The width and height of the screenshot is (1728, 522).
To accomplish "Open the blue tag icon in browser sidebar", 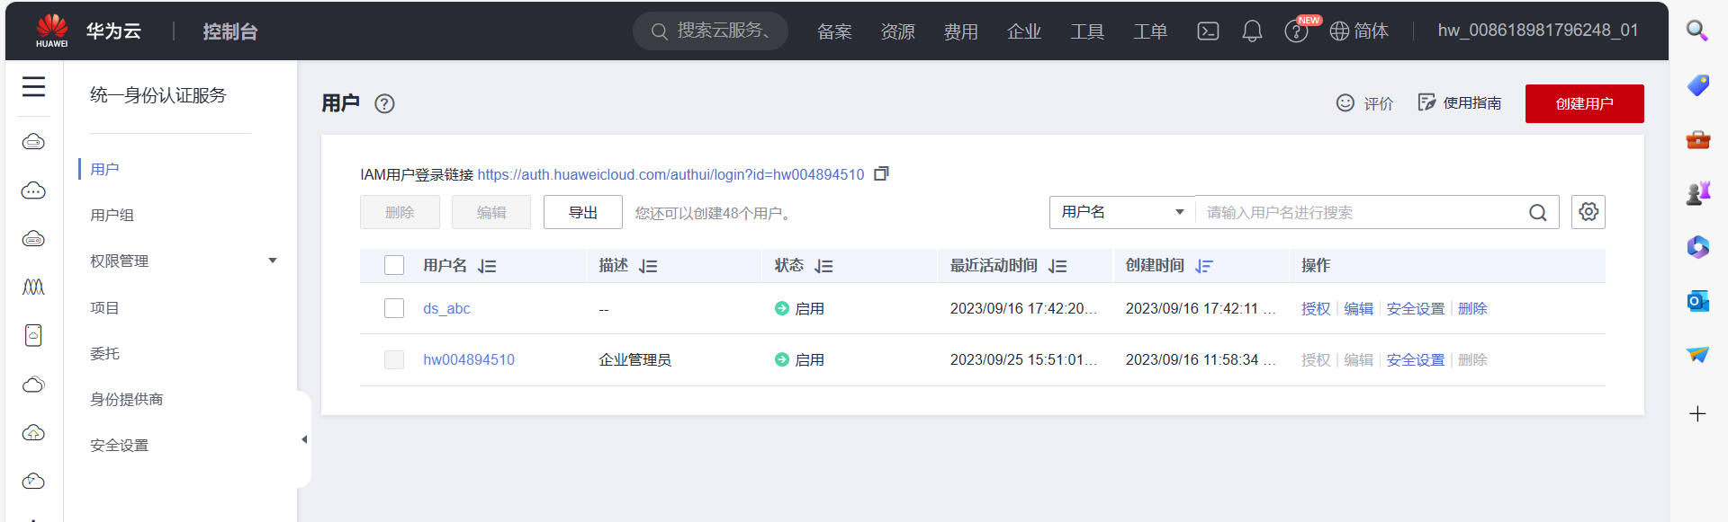I will tap(1697, 85).
